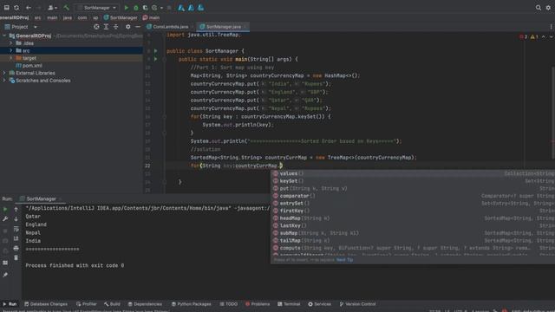Click the Save All toolbar icon
The width and height of the screenshot is (555, 312).
[6, 8]
